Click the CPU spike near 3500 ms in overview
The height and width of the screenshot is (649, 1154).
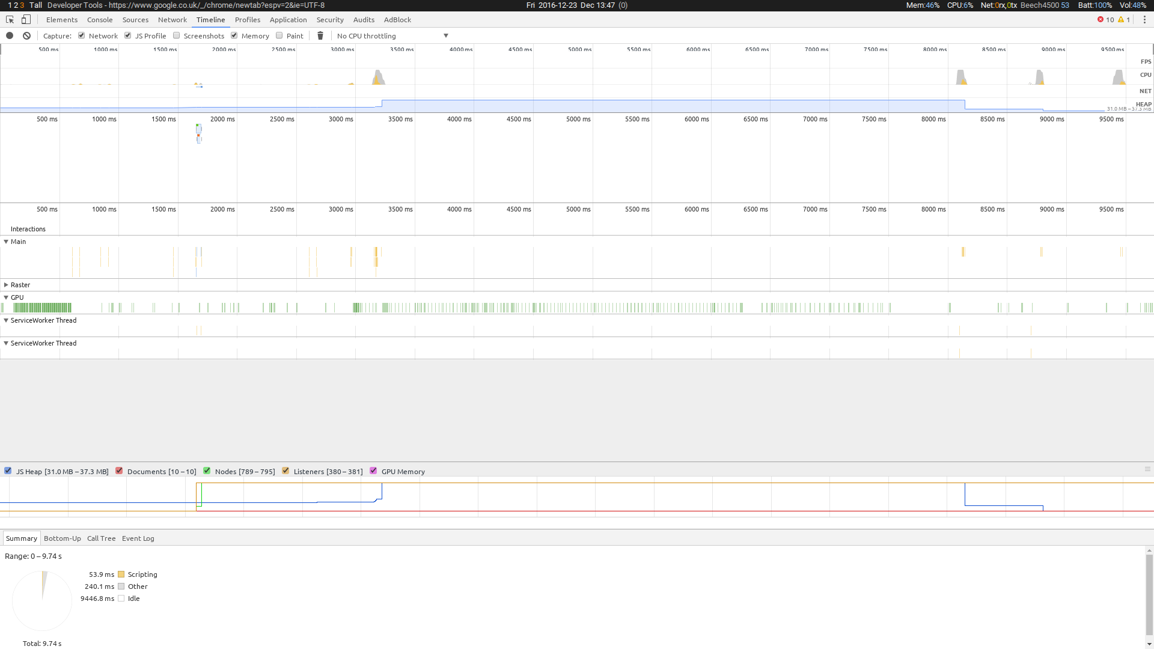pos(378,78)
